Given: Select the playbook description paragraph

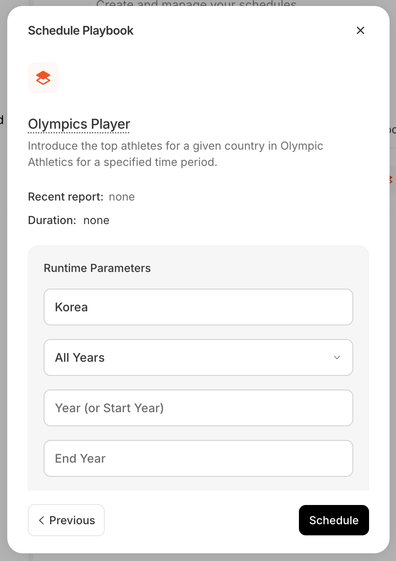Looking at the screenshot, I should pos(176,154).
